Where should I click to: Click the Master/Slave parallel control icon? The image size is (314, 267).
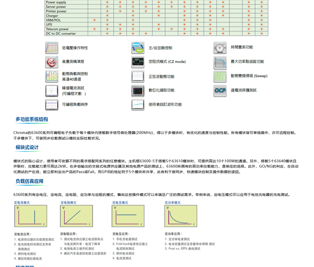[138, 48]
